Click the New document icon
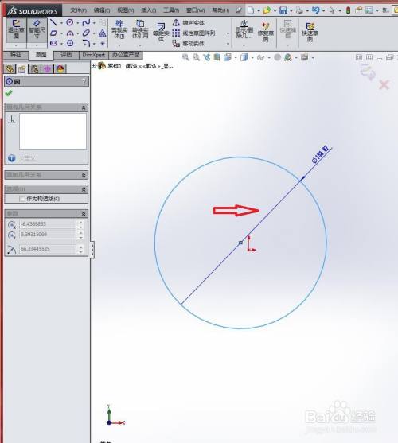This screenshot has height=443, width=398. 251,10
